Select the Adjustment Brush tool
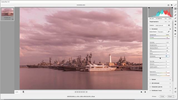This screenshot has width=178, height=100. [x=175, y=18]
